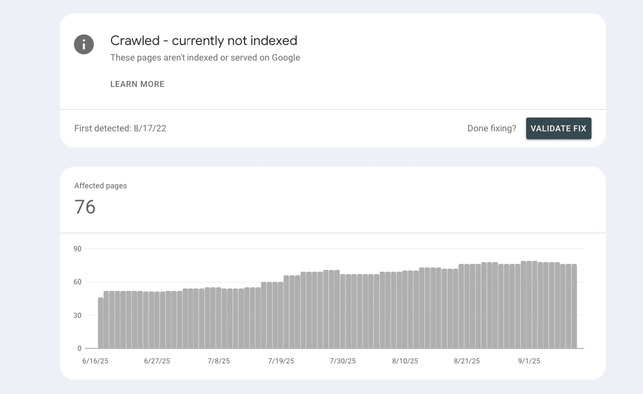Click the VALIDATE FIX button
The image size is (643, 394).
click(x=559, y=128)
